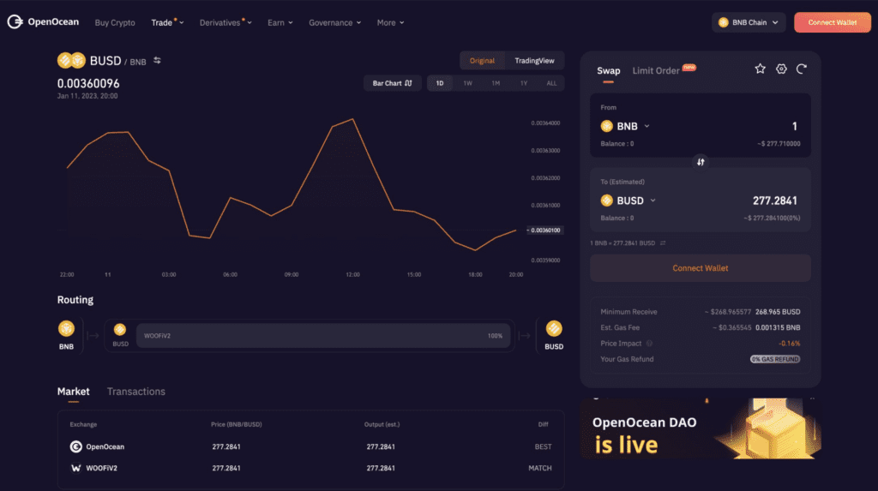
Task: Add pair to favorites with star icon
Action: pyautogui.click(x=760, y=69)
